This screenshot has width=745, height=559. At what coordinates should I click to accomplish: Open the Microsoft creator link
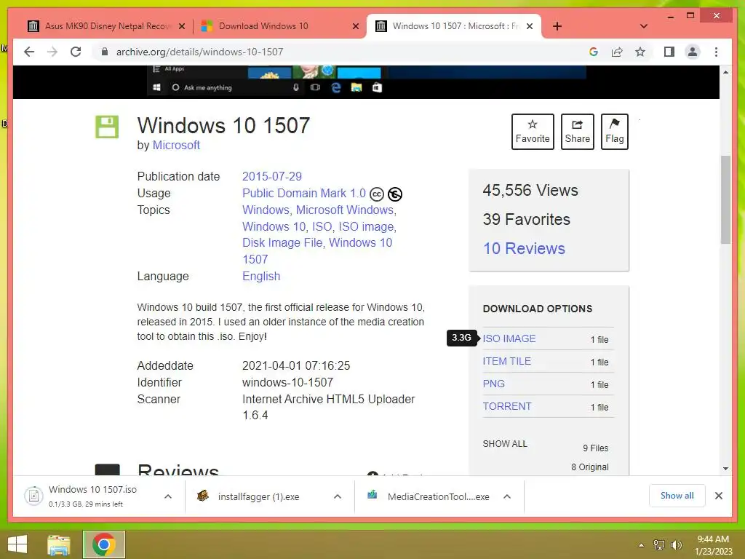[176, 145]
